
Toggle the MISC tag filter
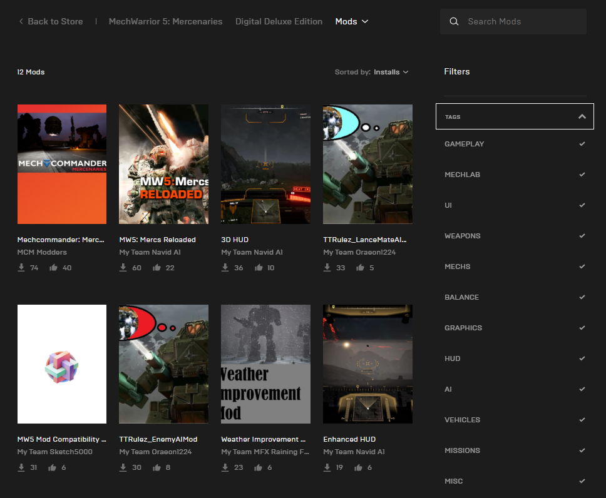click(515, 481)
